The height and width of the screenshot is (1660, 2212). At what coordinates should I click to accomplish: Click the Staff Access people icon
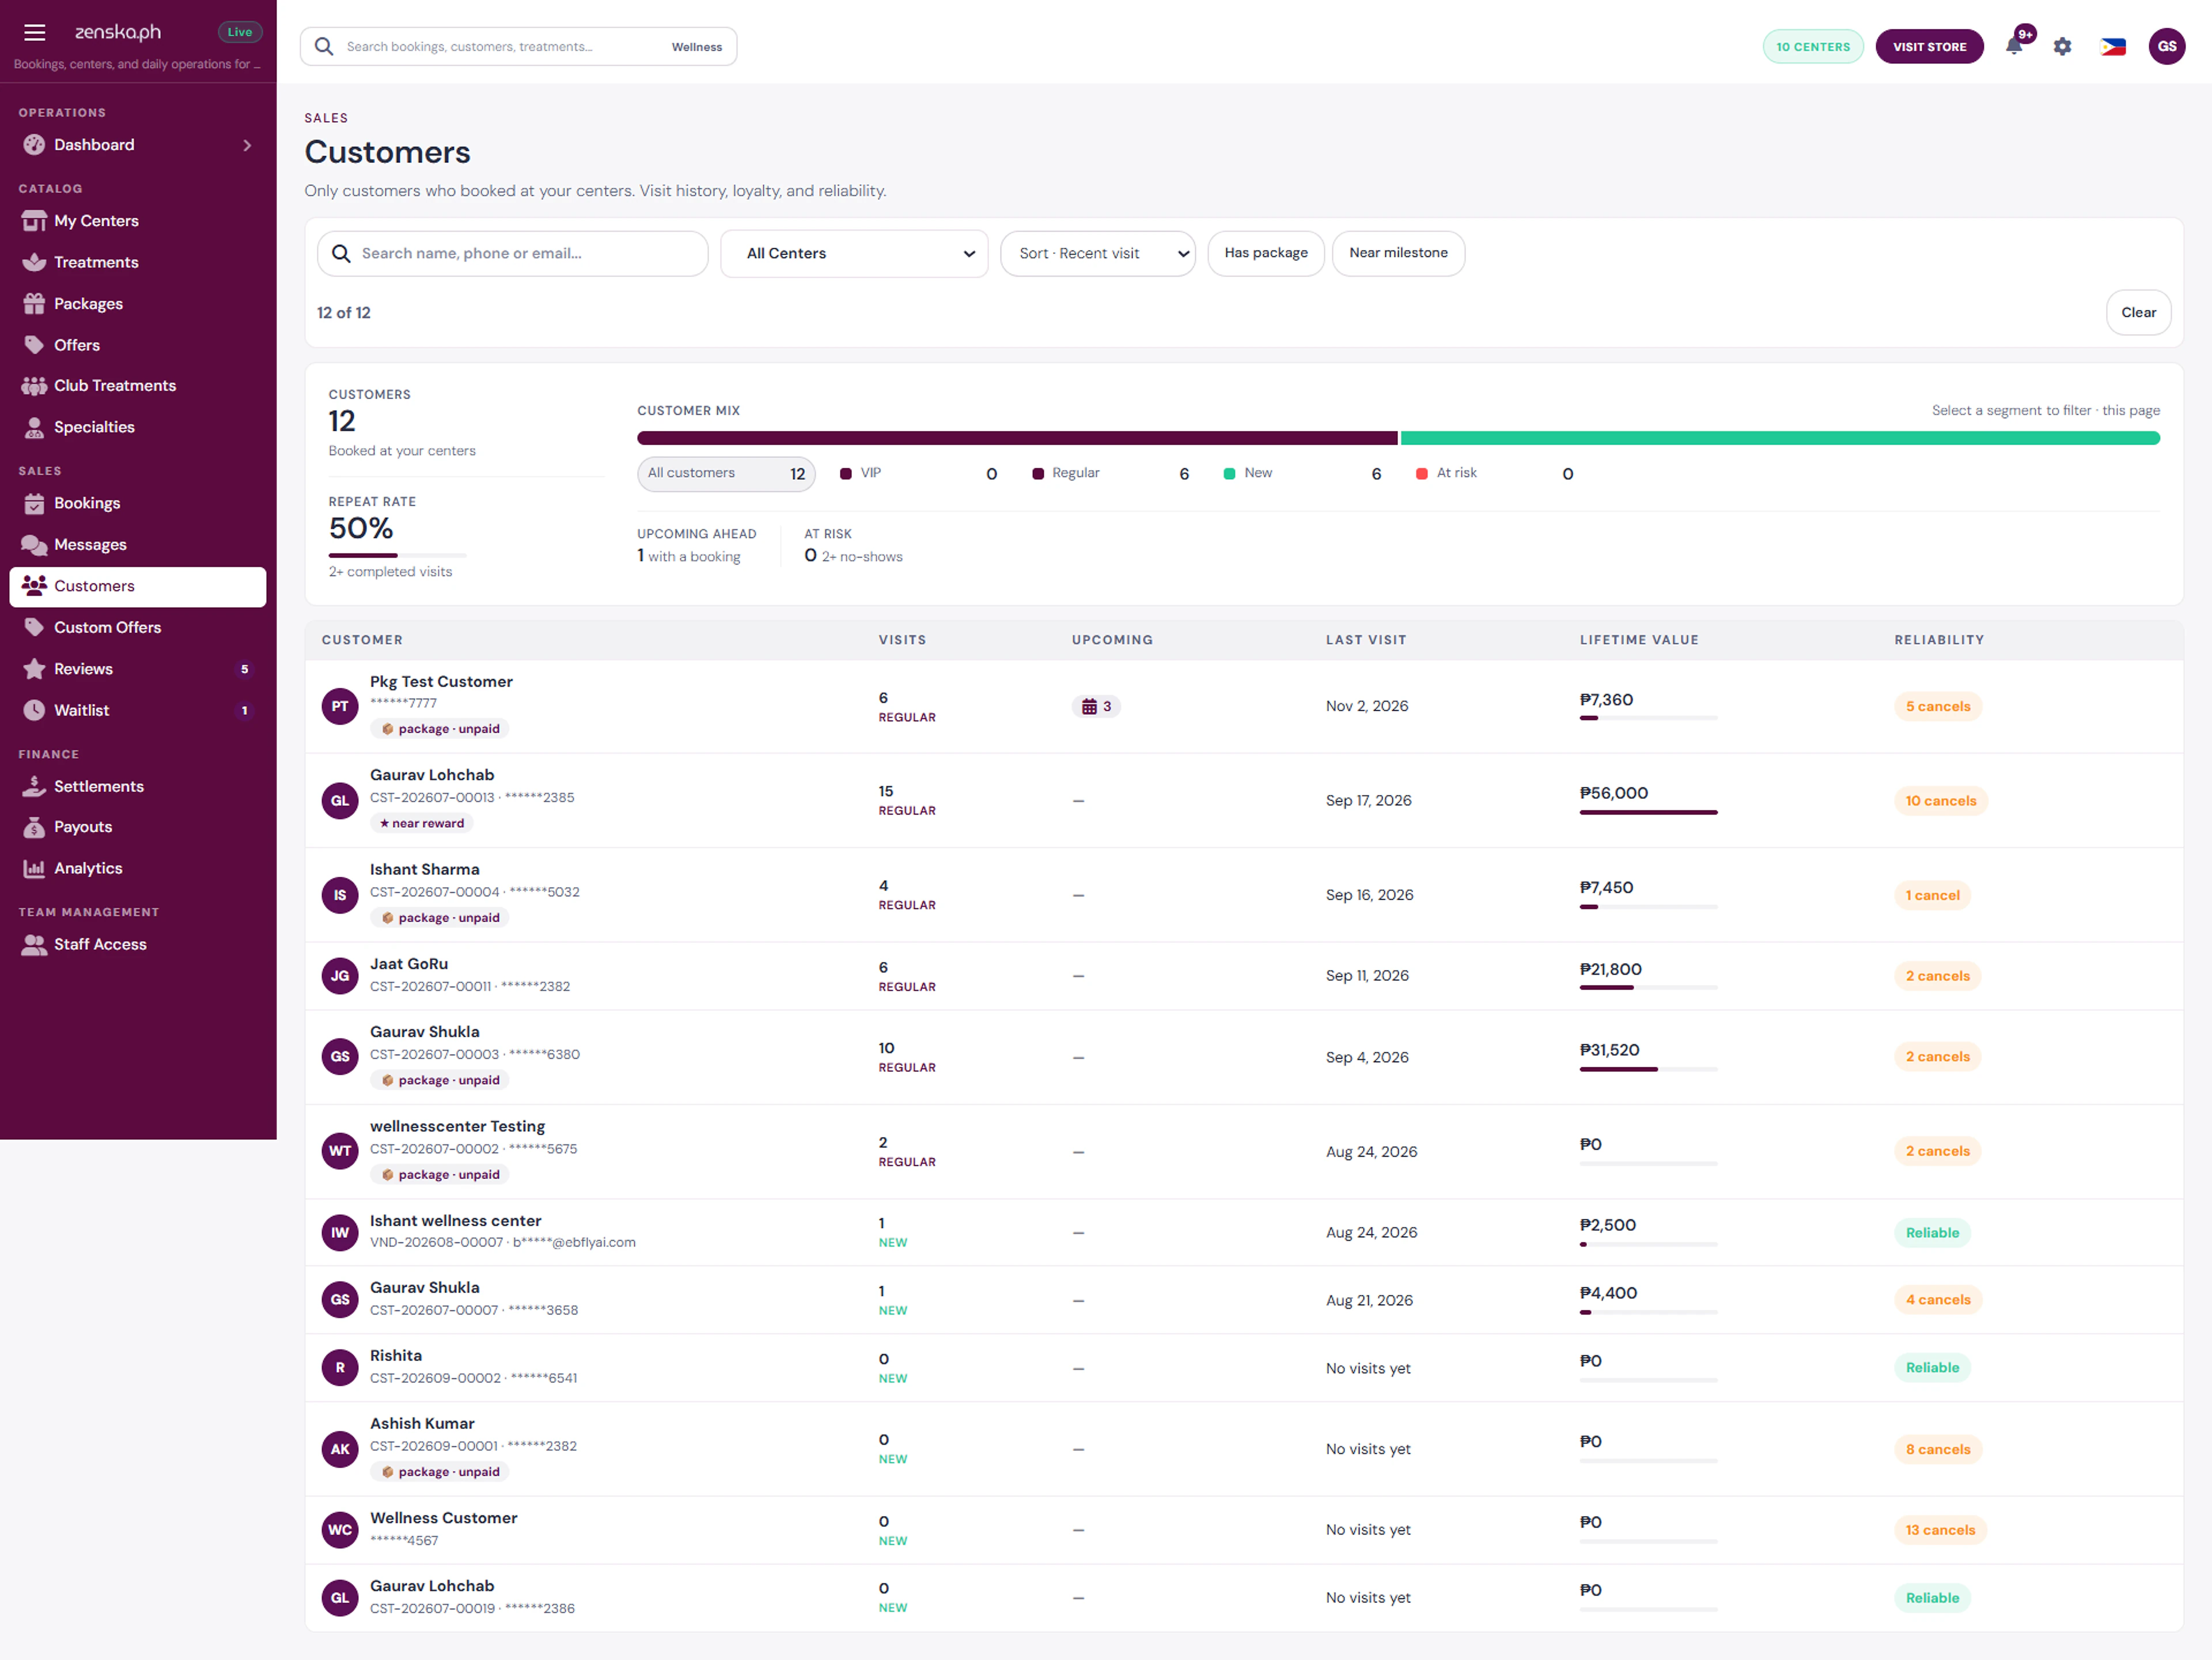[34, 944]
